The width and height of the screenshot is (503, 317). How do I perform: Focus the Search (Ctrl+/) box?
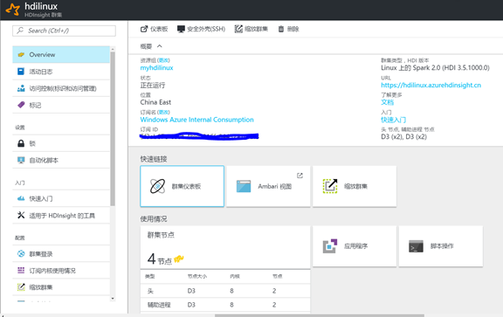pos(64,31)
